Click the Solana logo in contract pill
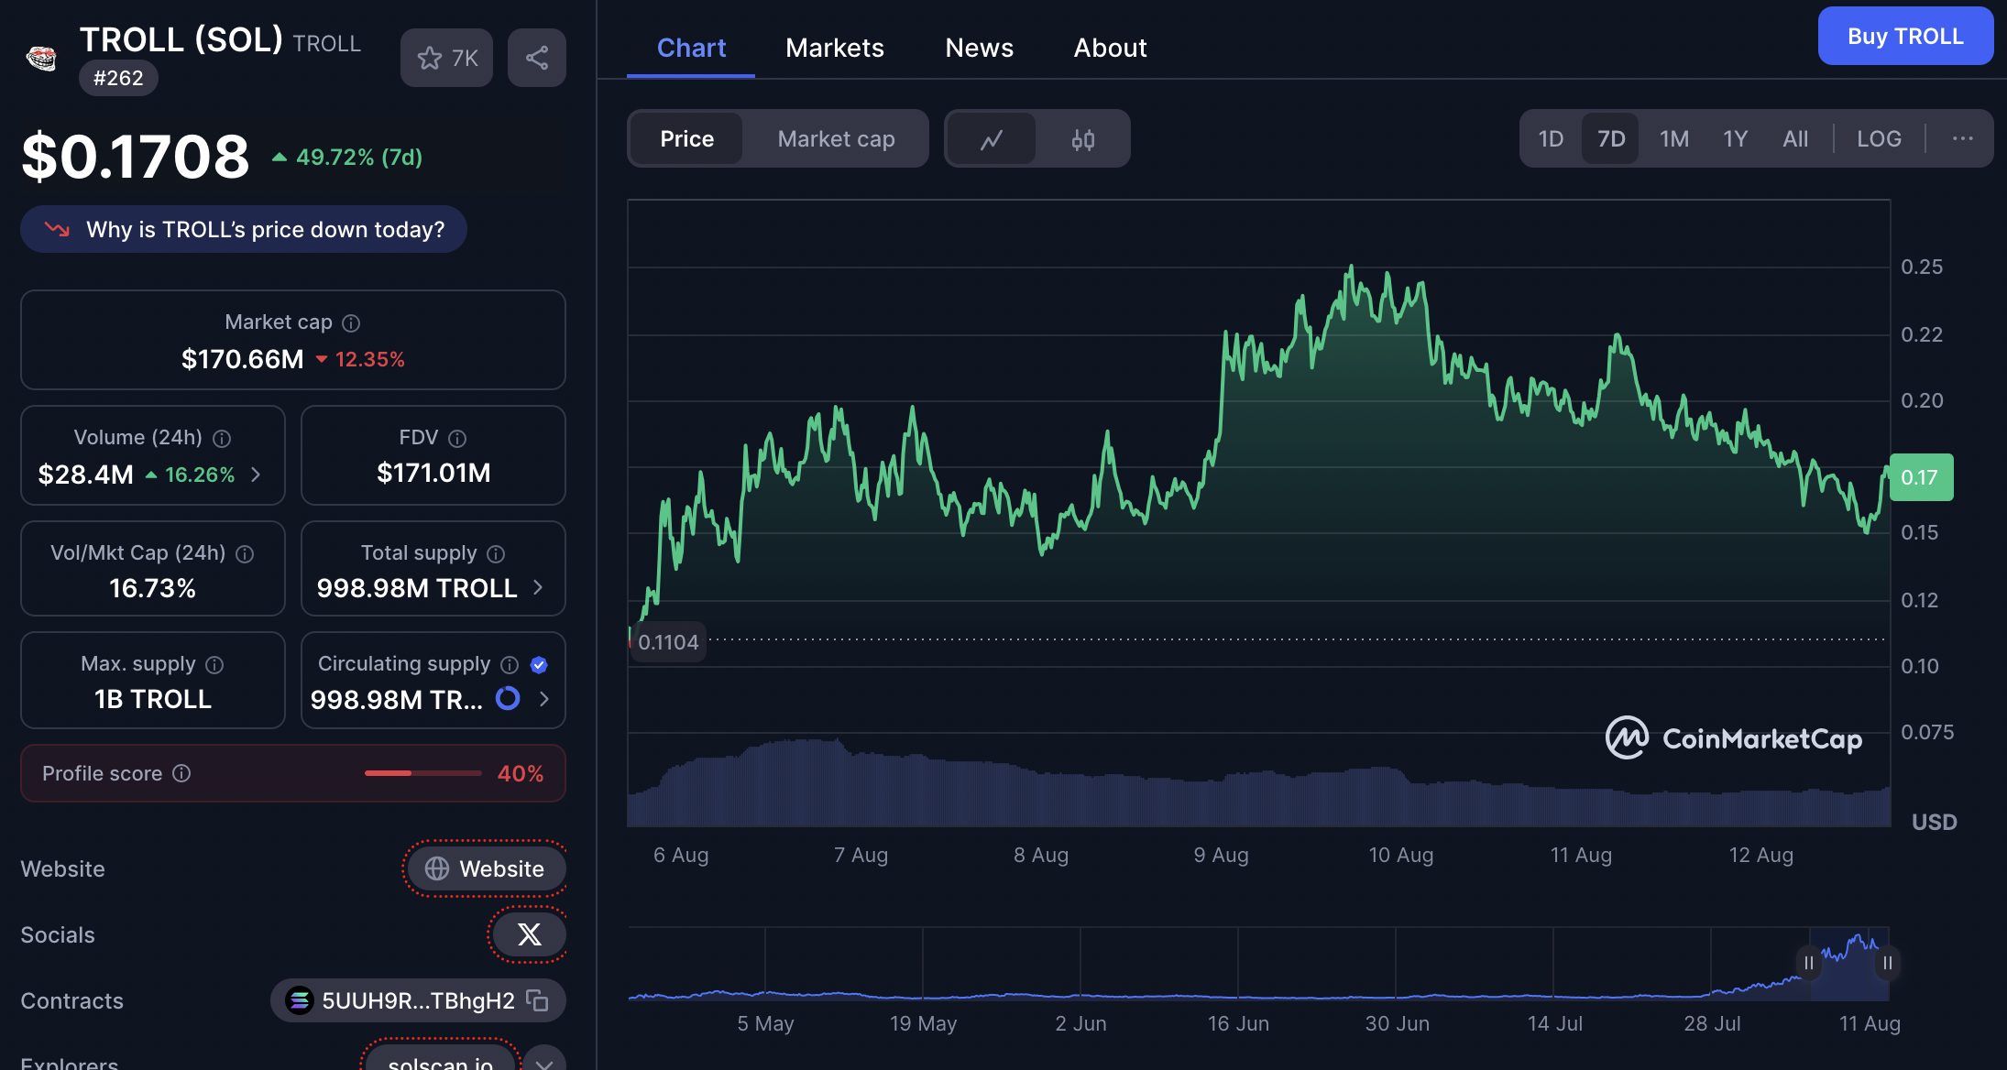 click(299, 1000)
